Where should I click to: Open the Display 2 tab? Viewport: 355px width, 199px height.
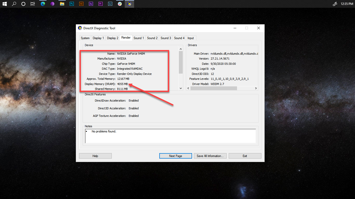tap(112, 38)
